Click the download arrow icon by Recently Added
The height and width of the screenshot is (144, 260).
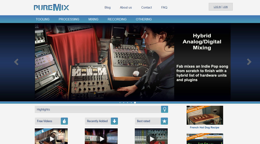point(114,121)
